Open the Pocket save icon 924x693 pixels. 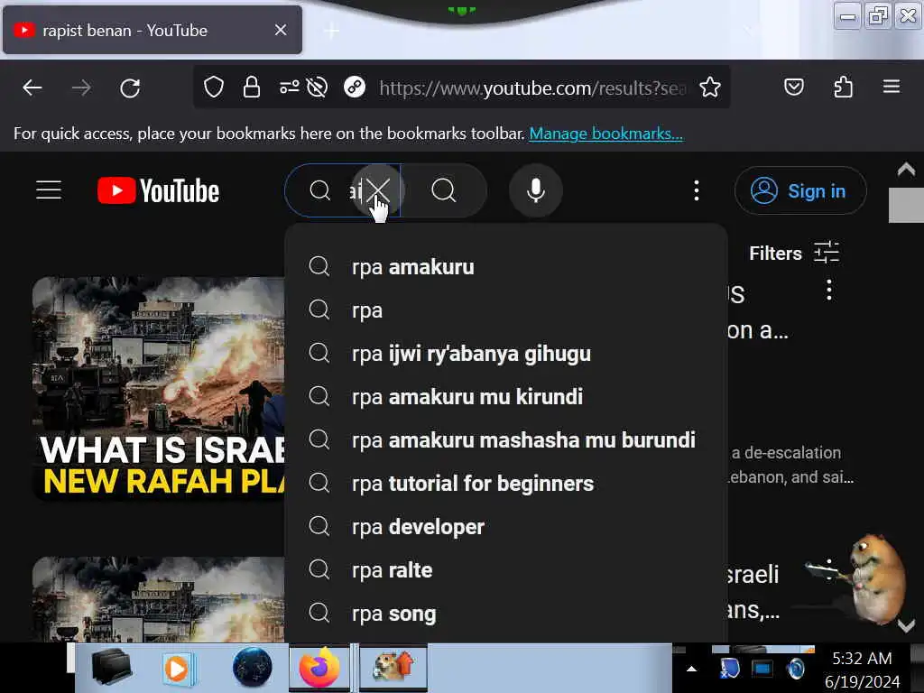click(794, 88)
